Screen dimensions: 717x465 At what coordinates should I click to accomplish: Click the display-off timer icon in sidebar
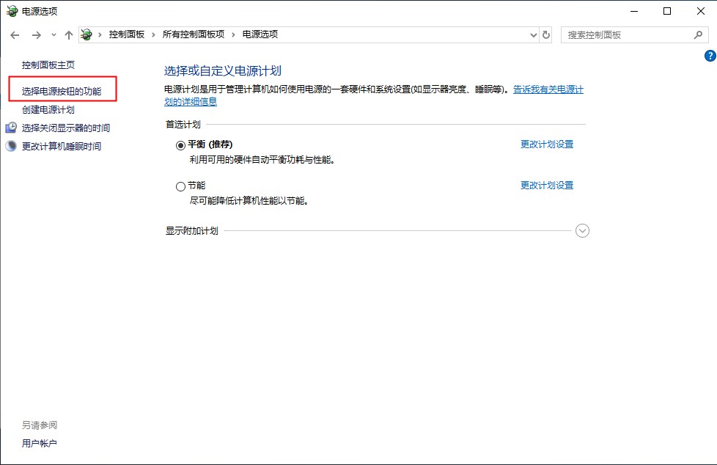tap(11, 128)
